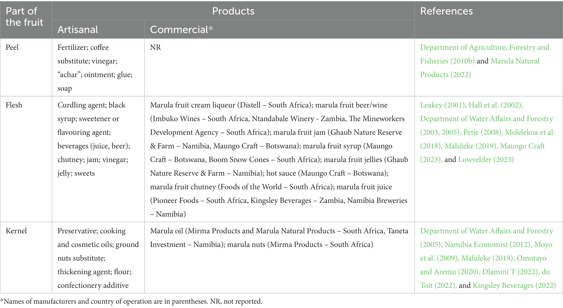Open the Kingsley Beverages (2022) citation
This screenshot has width=563, height=308.
click(x=514, y=286)
